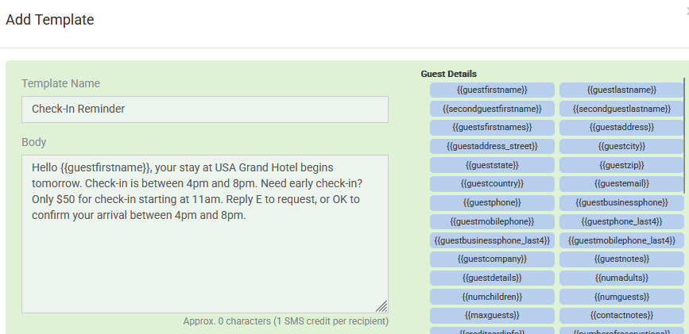Insert the {{guestaddress}} merge tag
The width and height of the screenshot is (689, 334).
point(621,127)
